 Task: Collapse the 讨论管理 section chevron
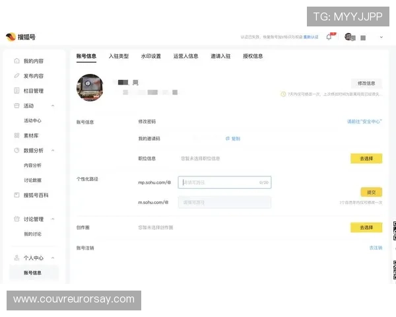pyautogui.click(x=53, y=219)
